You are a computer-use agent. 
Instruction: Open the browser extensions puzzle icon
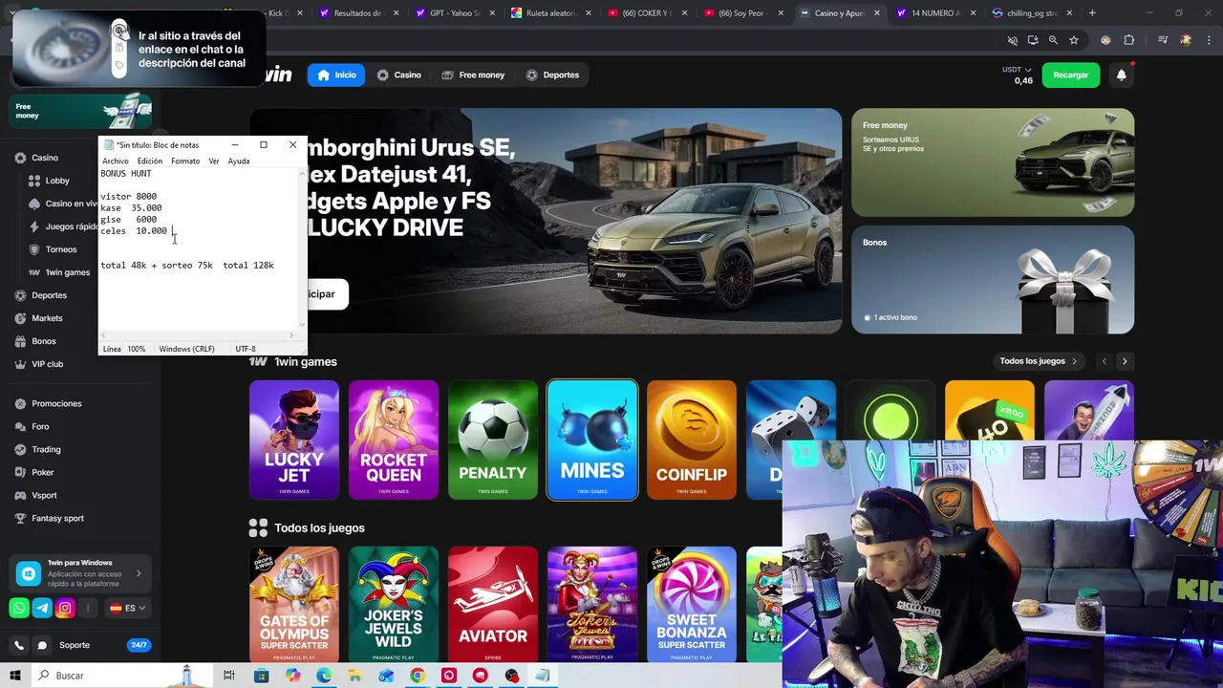point(1129,40)
